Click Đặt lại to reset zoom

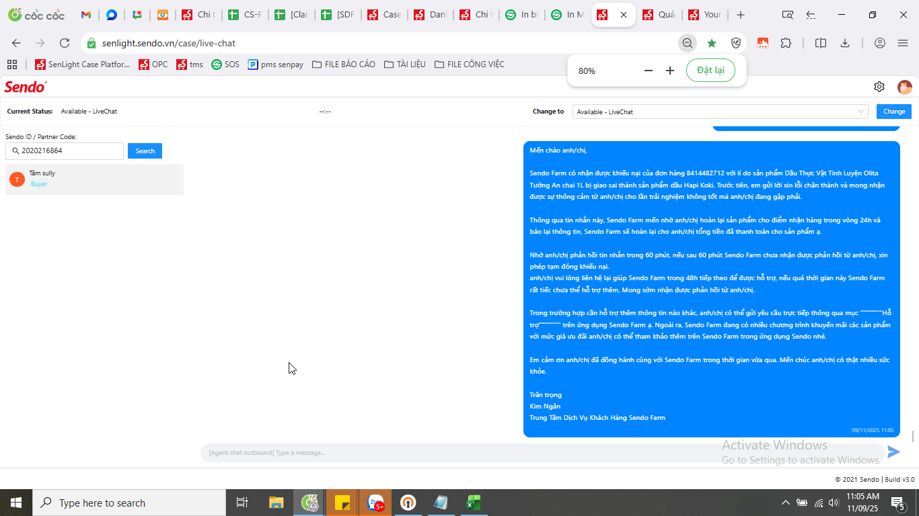click(x=710, y=71)
